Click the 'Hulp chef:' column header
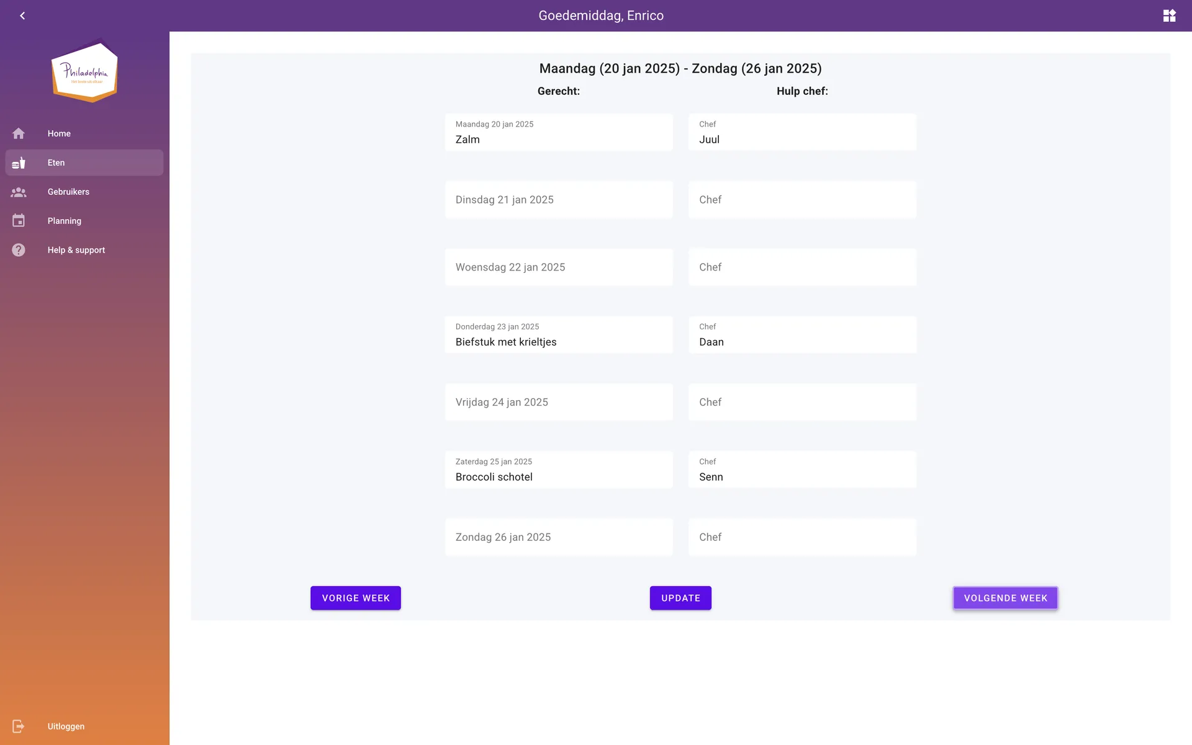The width and height of the screenshot is (1192, 745). (802, 91)
